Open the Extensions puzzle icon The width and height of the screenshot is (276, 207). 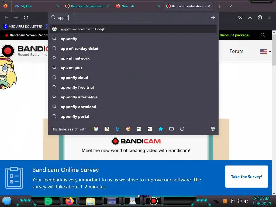(260, 17)
